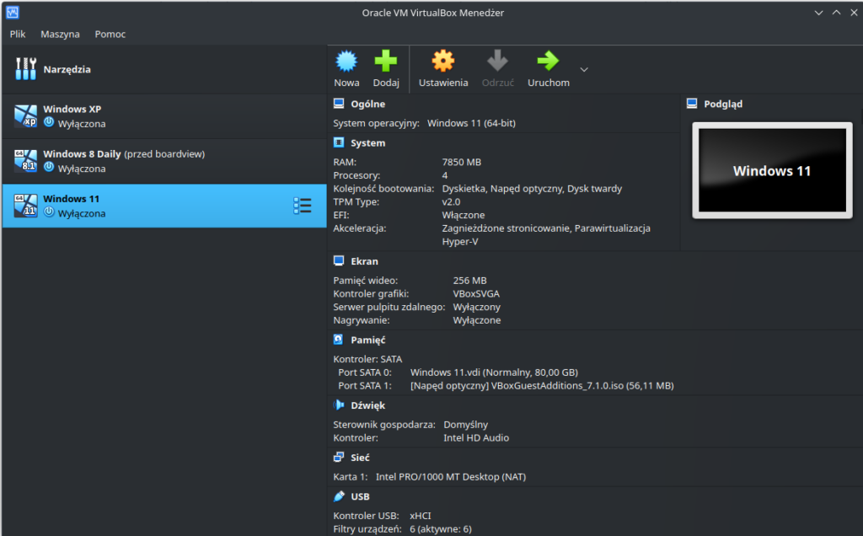Click the System section chip icon

339,142
